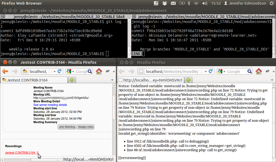Reload page in Jentest Firefox window
The width and height of the screenshot is (276, 162).
coord(60,71)
